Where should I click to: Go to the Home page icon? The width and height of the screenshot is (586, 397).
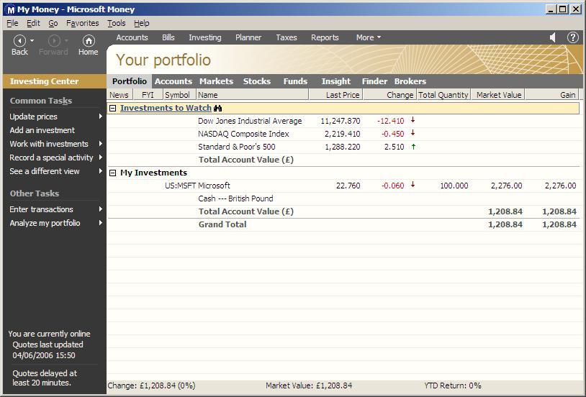(x=89, y=40)
